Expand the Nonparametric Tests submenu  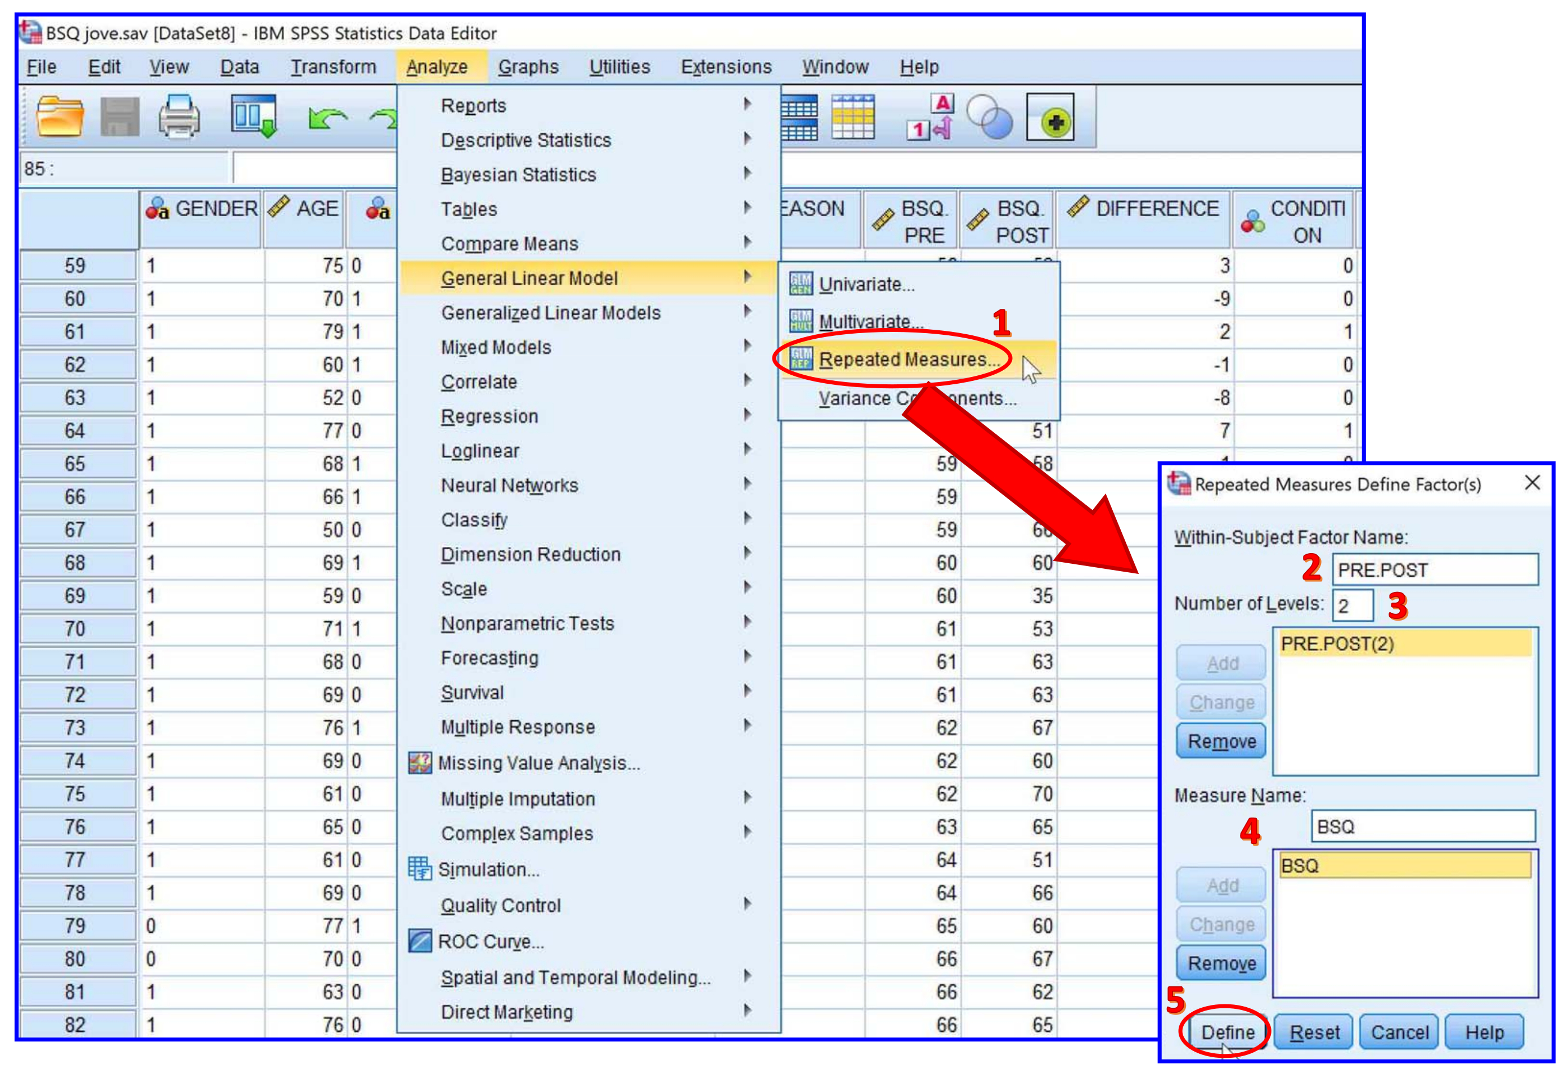(527, 623)
